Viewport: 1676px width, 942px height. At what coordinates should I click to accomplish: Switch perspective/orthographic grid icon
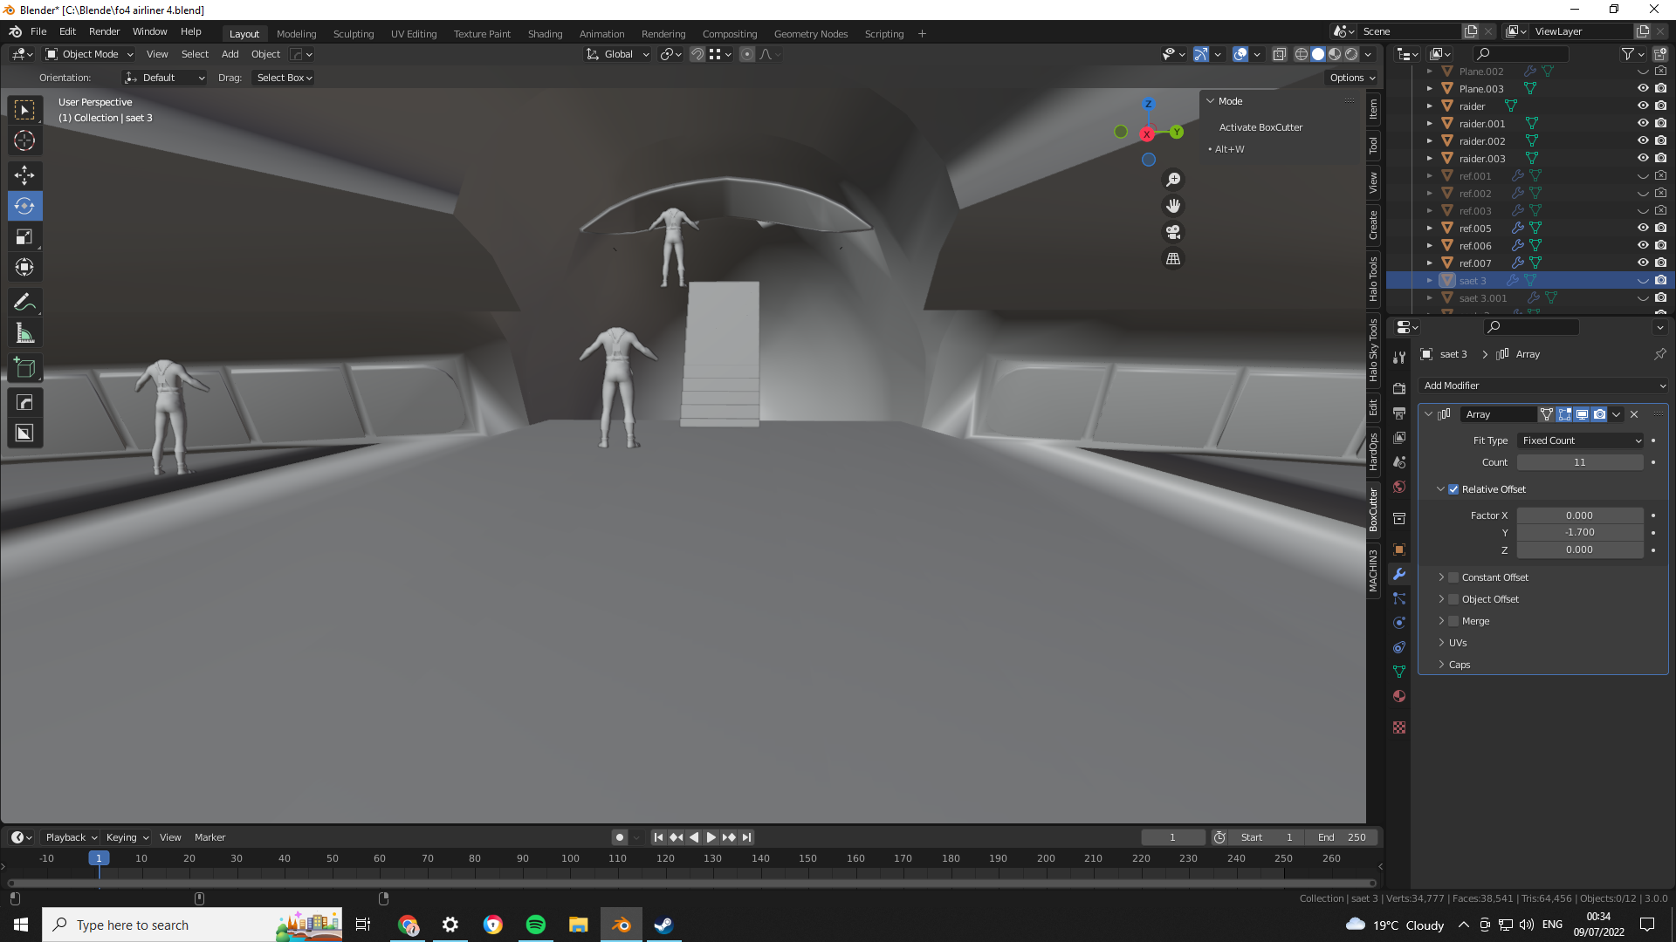tap(1173, 259)
